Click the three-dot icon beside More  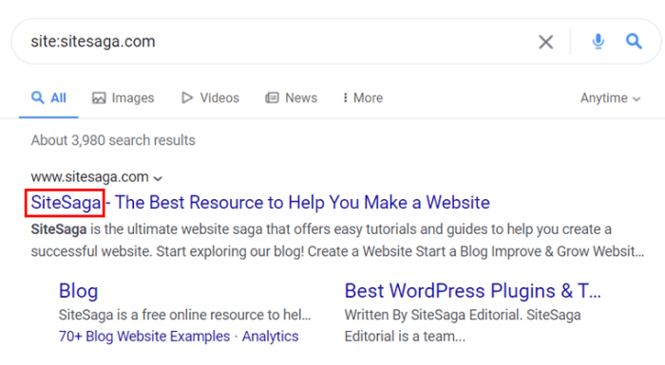tap(345, 98)
